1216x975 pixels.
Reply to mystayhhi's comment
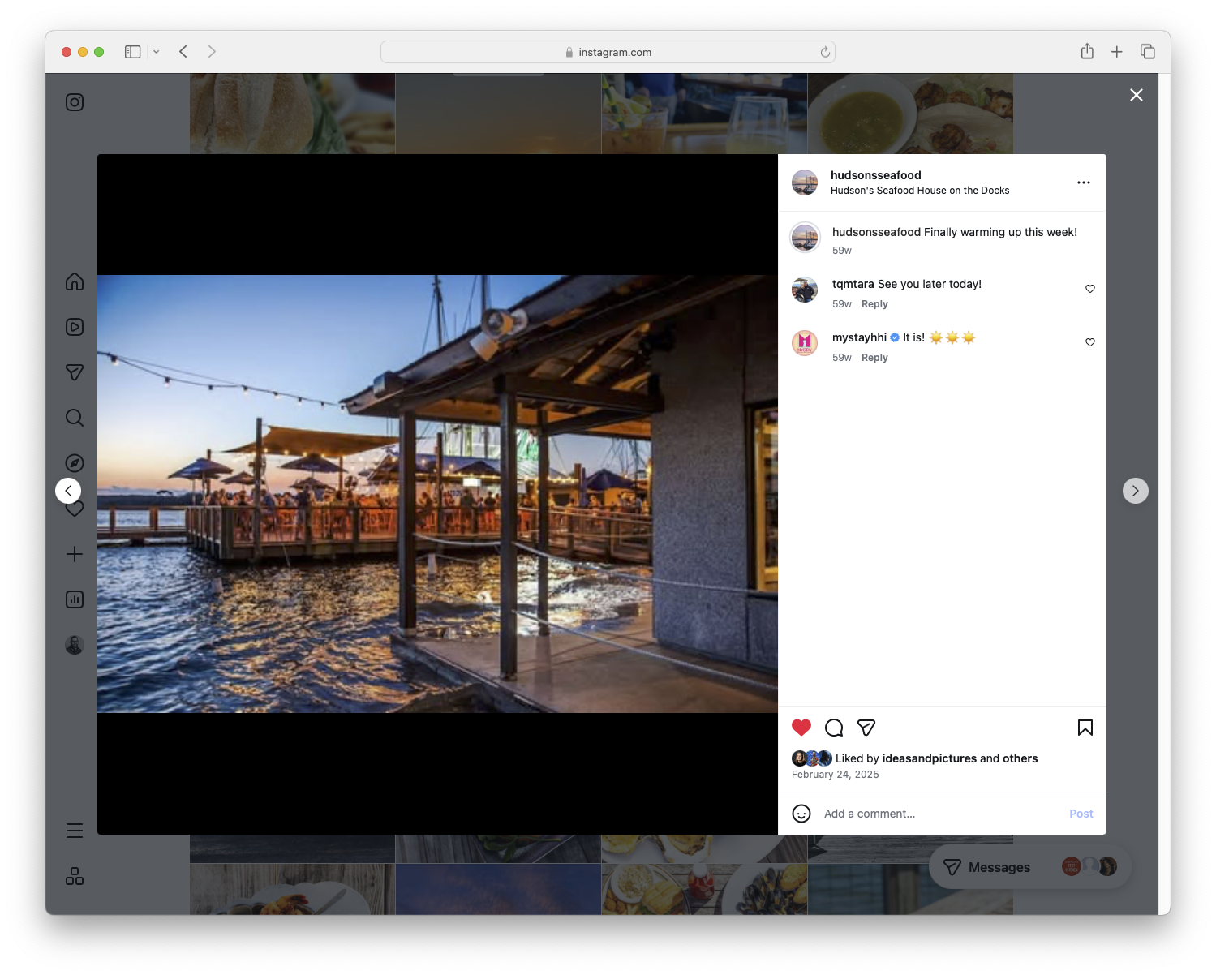pos(874,357)
